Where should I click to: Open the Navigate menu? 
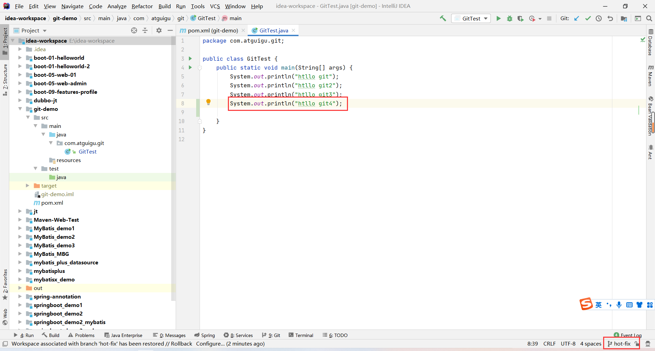click(72, 6)
